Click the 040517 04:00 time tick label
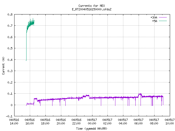Screen dimensions: 175x131 pyautogui.click(x=123, y=122)
